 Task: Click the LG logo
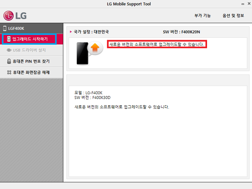coord(15,16)
